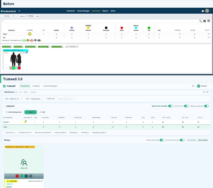
Task: Open the Warehouse dropdown in the Before filter bar
Action: (23, 16)
